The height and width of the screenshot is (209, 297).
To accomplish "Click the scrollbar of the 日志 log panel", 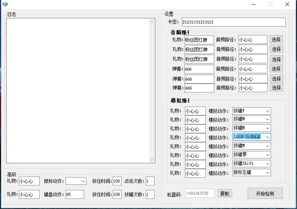I will coord(152,90).
